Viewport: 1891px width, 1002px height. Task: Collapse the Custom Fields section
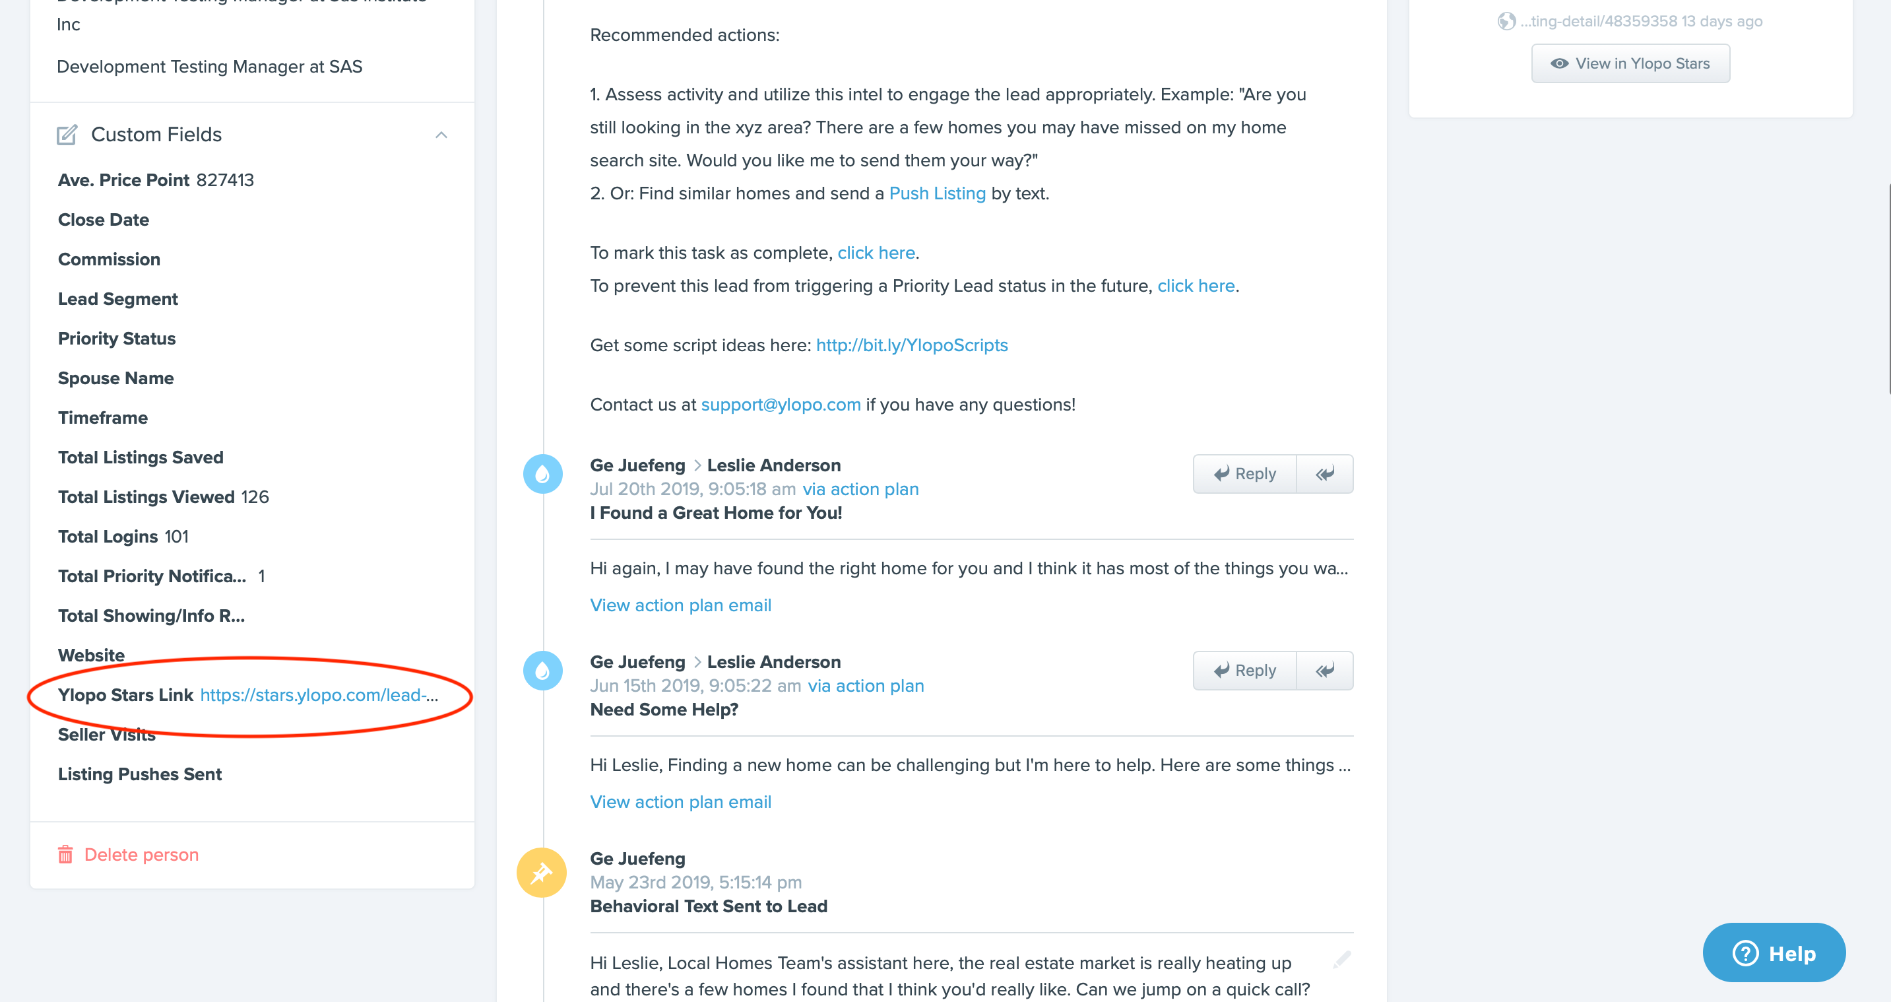441,135
